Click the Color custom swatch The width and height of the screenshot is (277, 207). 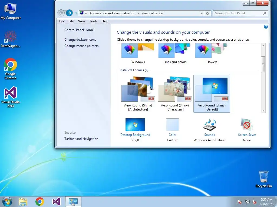172,125
